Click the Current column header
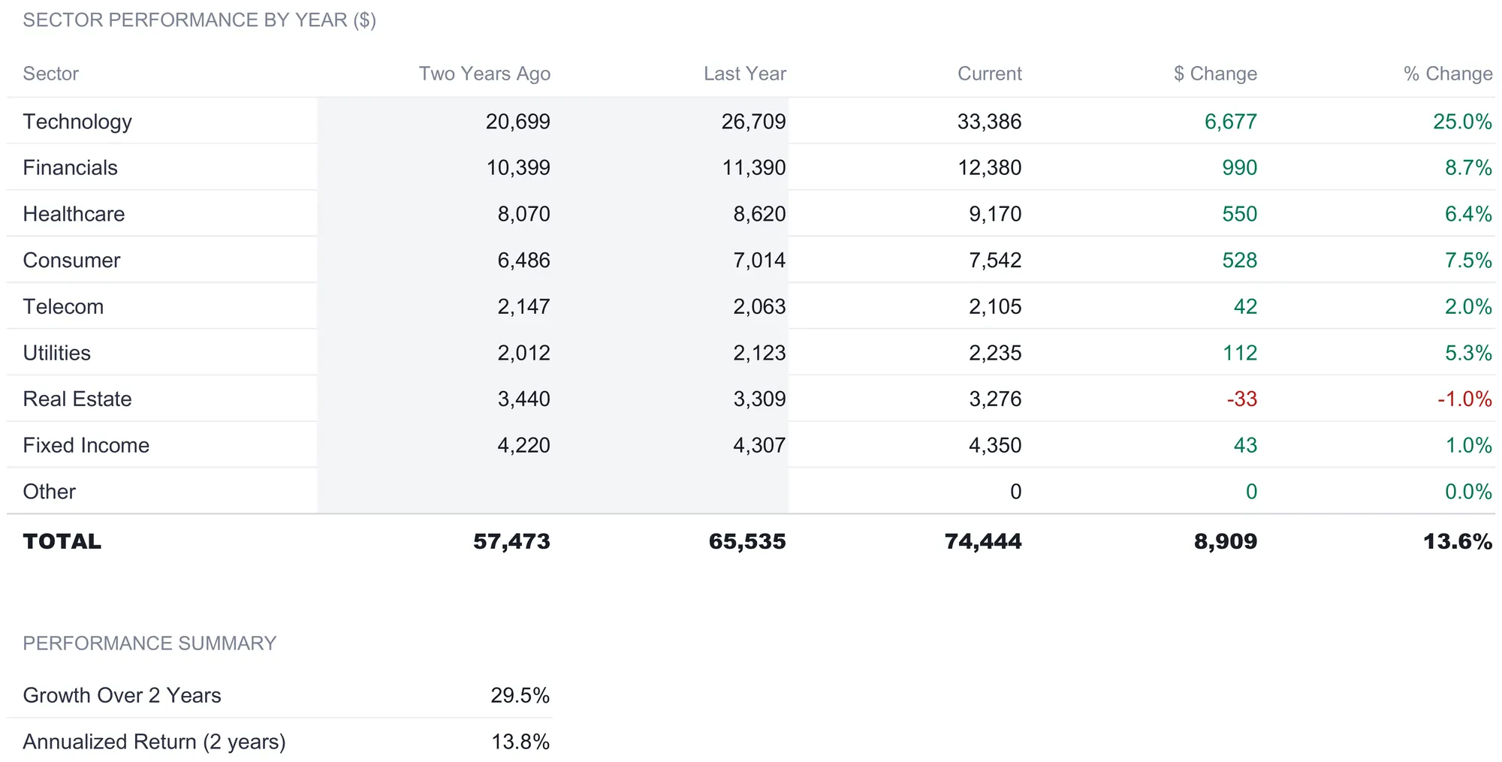The height and width of the screenshot is (762, 1502). point(990,74)
